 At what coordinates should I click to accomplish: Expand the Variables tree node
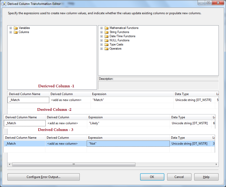coord(11,28)
